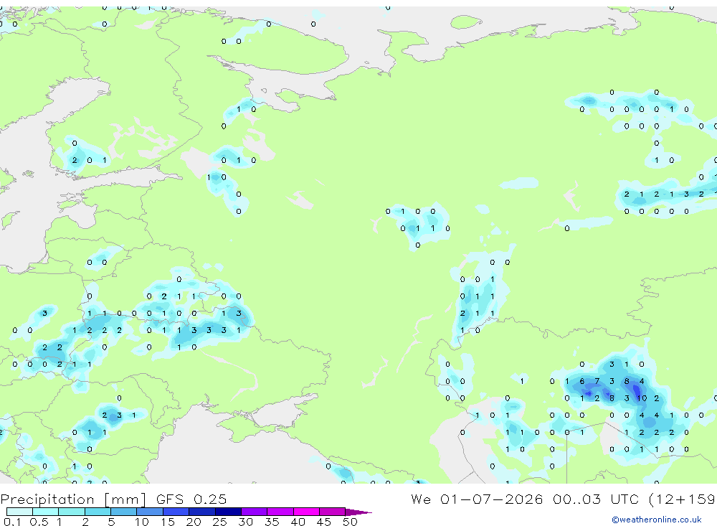Click the 45–50 mm legend swatch
The width and height of the screenshot is (717, 526).
[333, 512]
